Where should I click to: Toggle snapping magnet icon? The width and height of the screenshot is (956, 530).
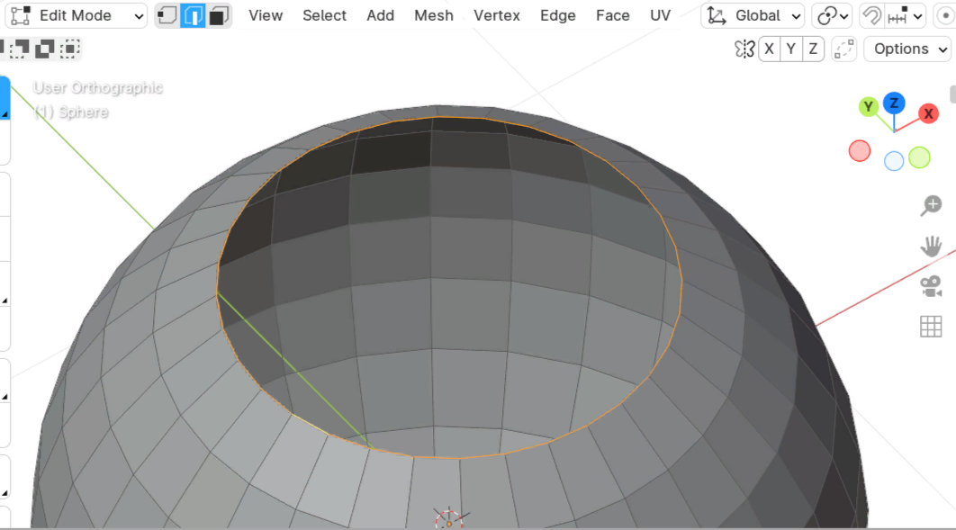pyautogui.click(x=872, y=16)
